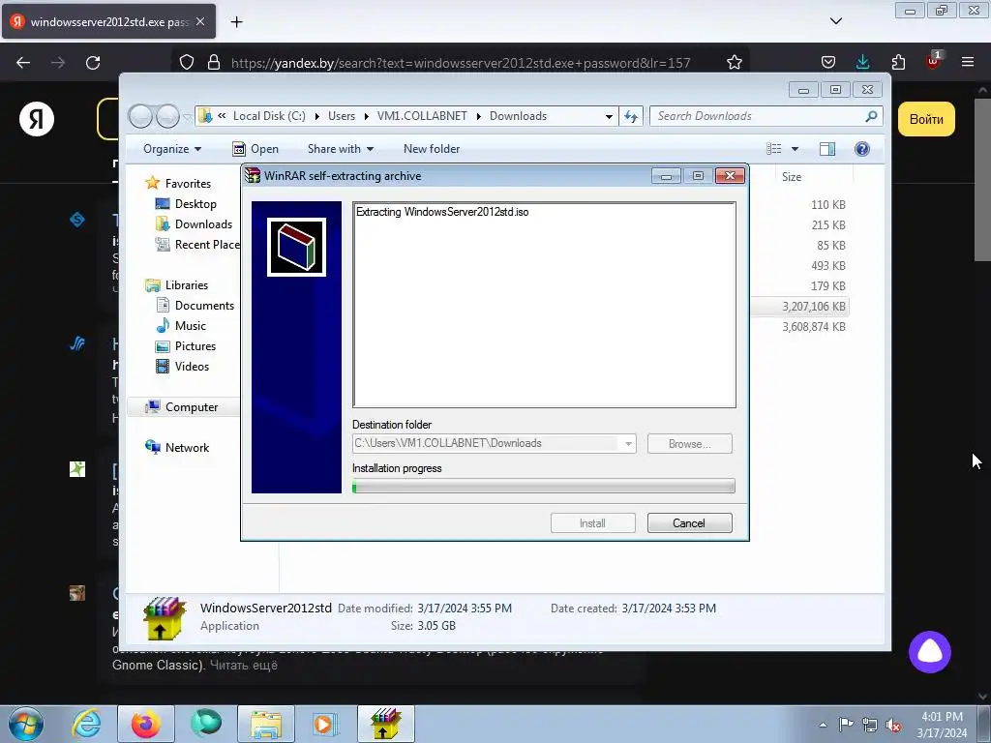Click the Войти login button
This screenshot has height=743, width=991.
click(926, 119)
